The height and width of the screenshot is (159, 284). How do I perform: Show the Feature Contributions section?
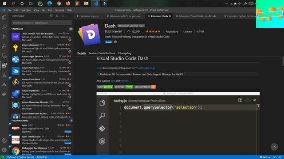(102, 53)
